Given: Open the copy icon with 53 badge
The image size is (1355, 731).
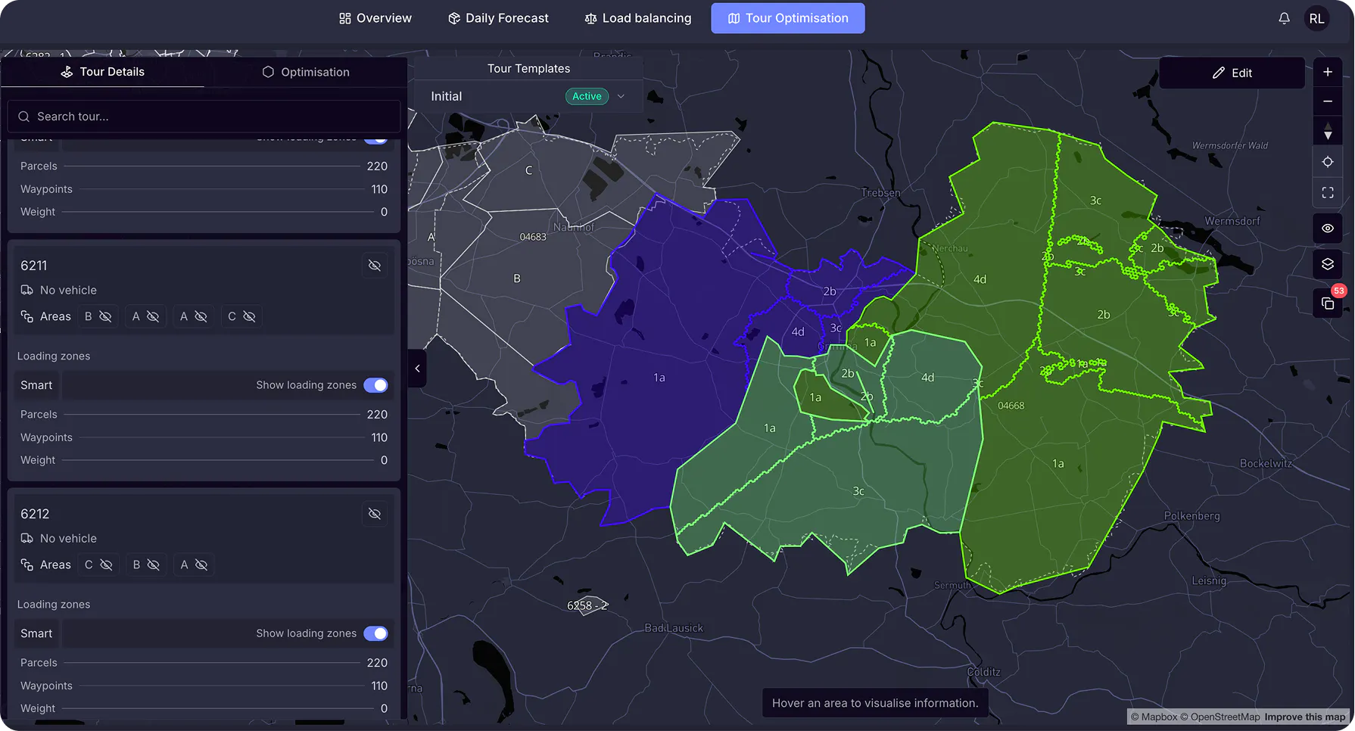Looking at the screenshot, I should (1328, 303).
